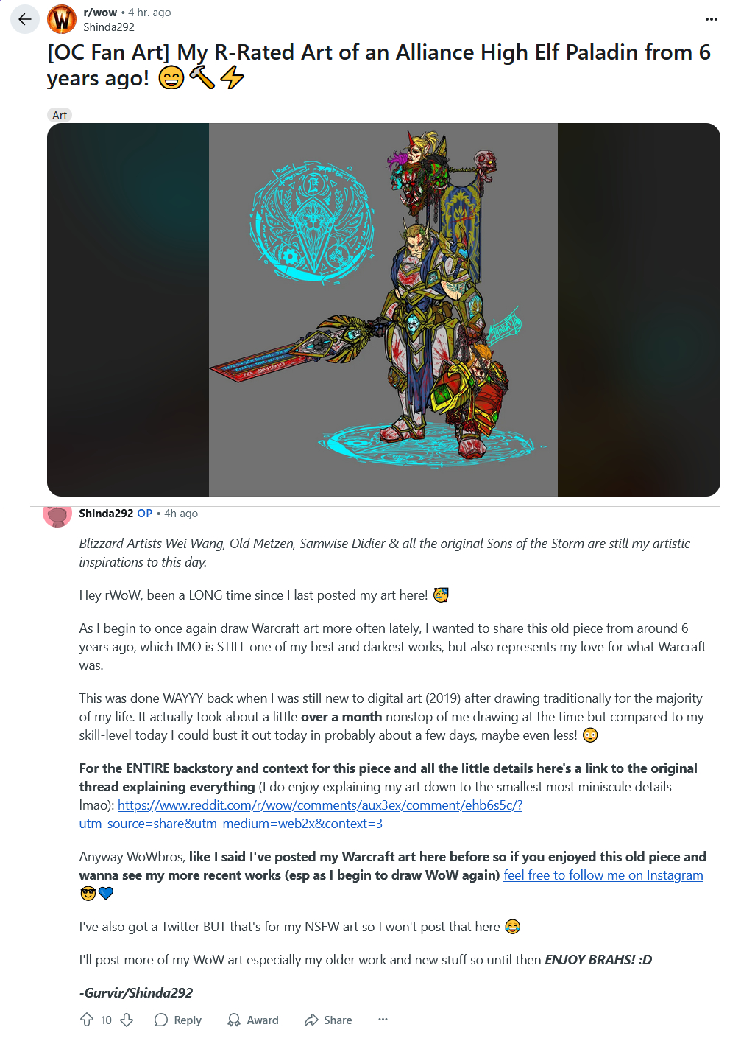This screenshot has width=741, height=1055.
Task: Open the follow me on Instagram link
Action: pos(603,875)
